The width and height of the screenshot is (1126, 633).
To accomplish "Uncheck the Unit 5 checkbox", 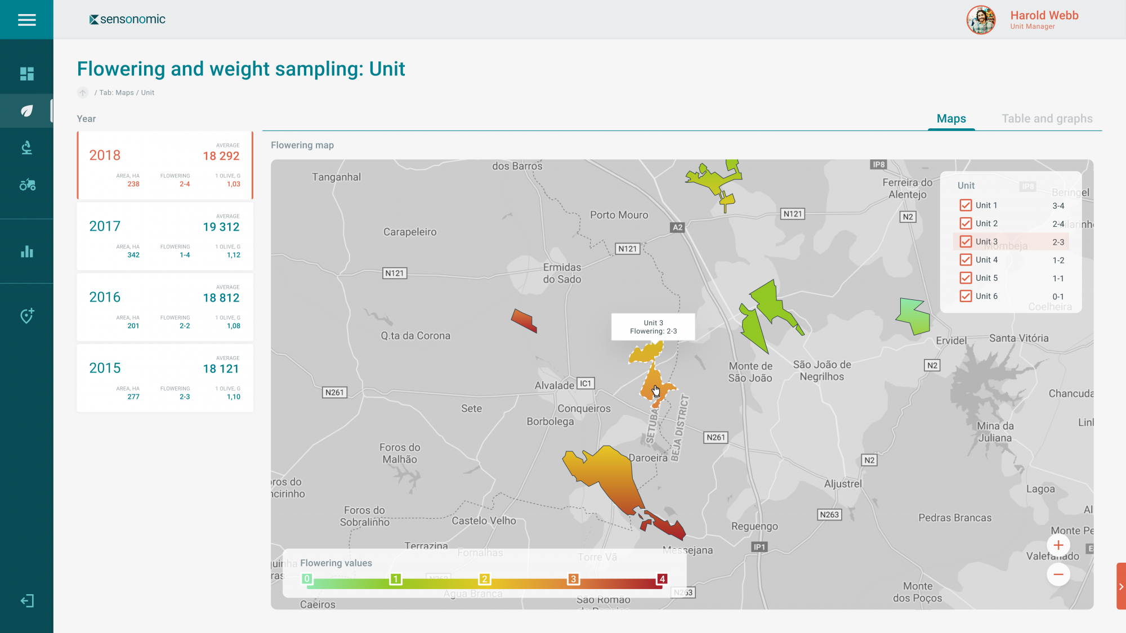I will (966, 278).
